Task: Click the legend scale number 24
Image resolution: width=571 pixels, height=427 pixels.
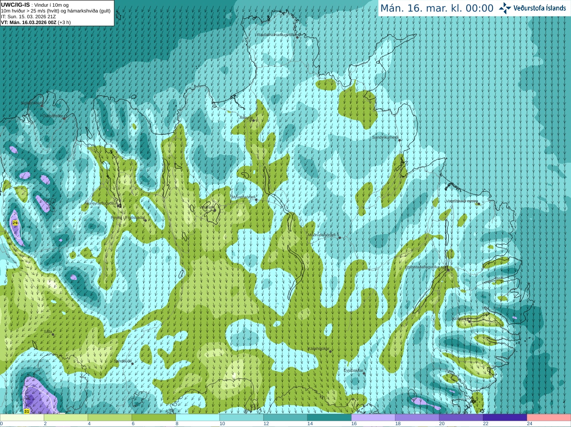Action: tap(530, 424)
